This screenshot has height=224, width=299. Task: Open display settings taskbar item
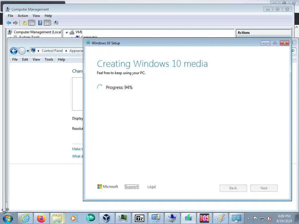(x=156, y=218)
